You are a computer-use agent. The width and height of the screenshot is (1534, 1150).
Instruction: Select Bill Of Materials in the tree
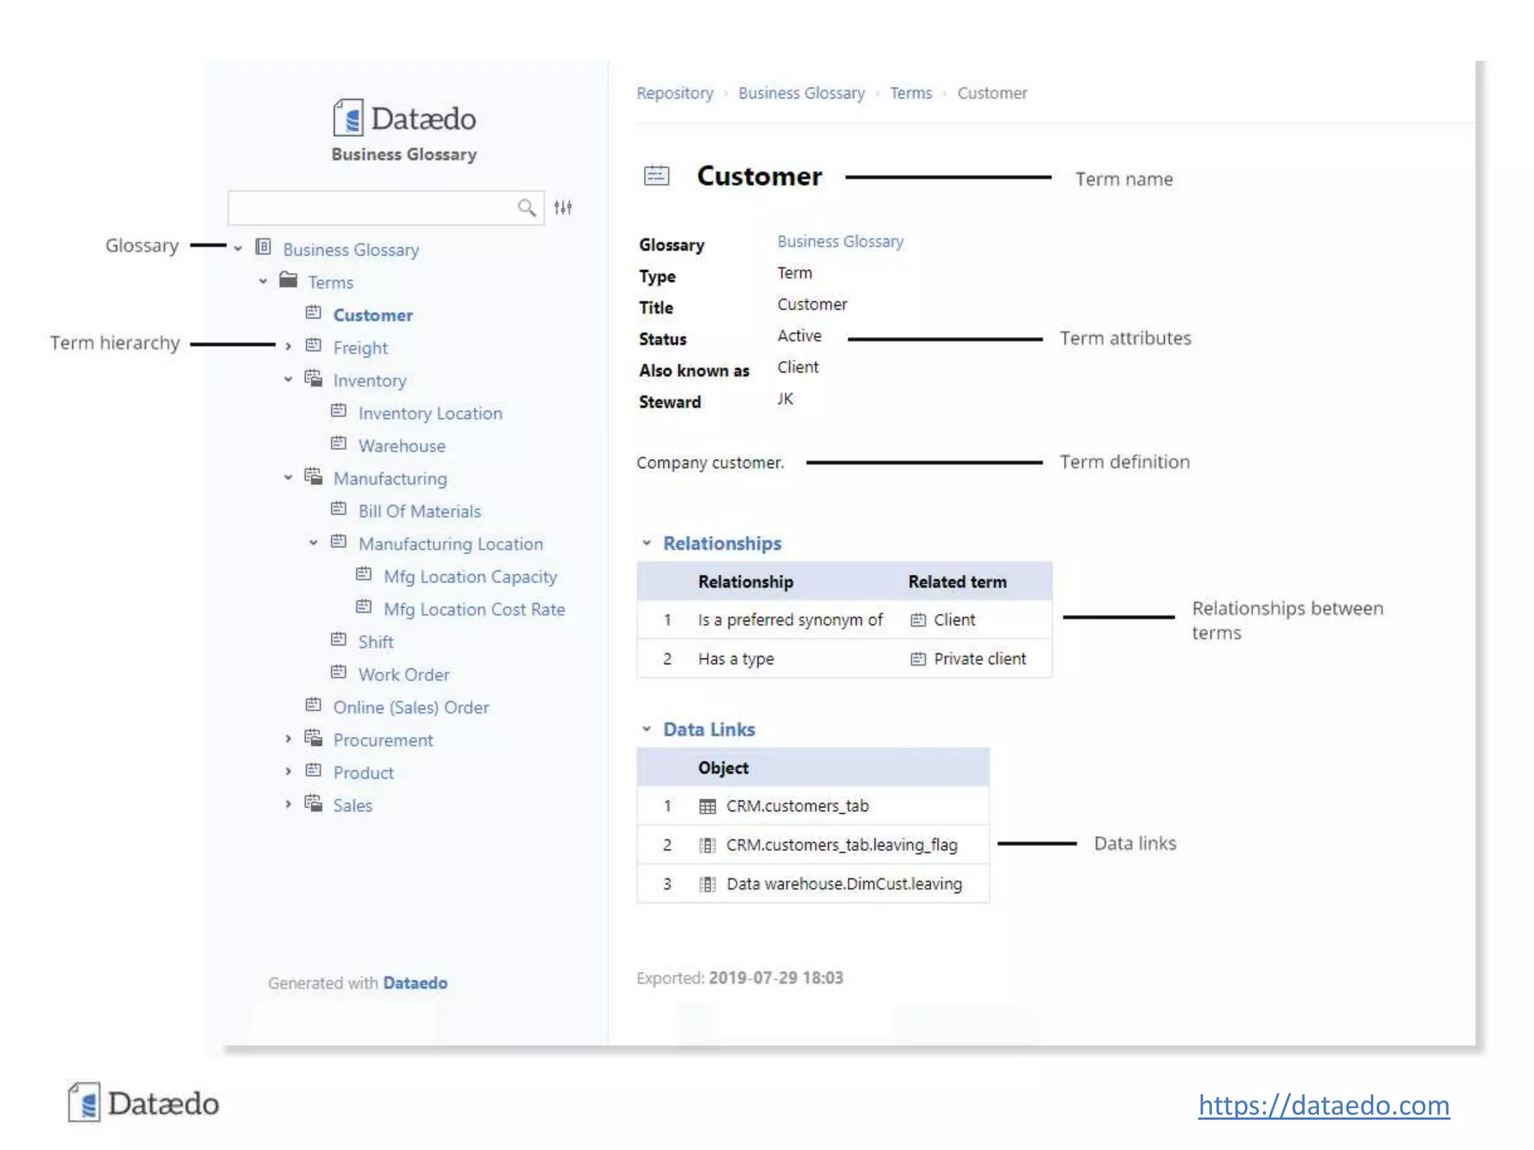(419, 511)
